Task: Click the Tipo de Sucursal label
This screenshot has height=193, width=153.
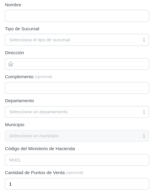Action: click(x=22, y=29)
